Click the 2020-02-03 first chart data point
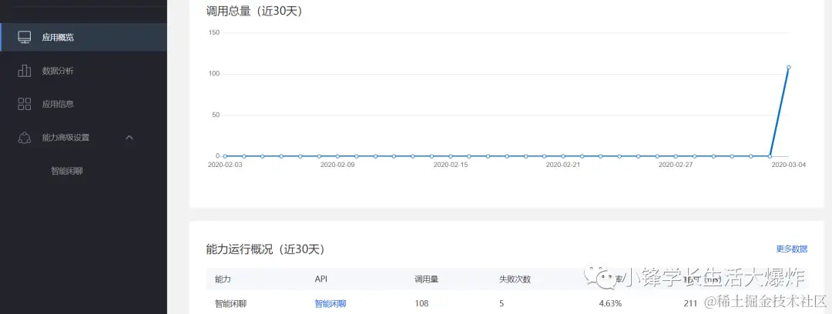The height and width of the screenshot is (314, 832). click(x=225, y=156)
